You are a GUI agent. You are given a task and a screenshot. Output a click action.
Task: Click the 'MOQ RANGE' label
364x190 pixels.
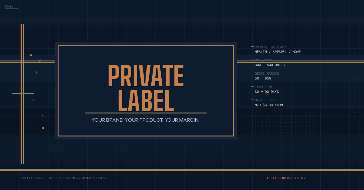coord(264,60)
